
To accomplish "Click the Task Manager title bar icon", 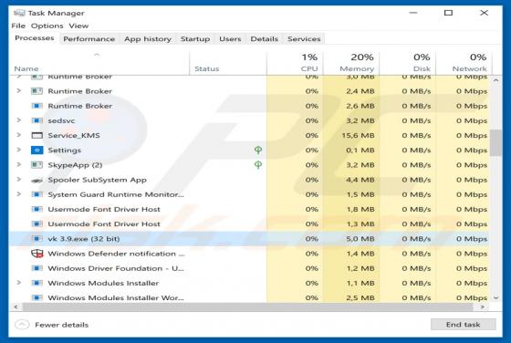I will [x=19, y=13].
